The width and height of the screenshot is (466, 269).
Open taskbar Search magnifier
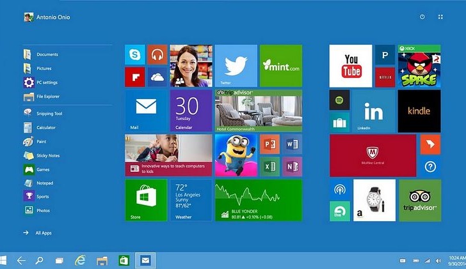39,261
